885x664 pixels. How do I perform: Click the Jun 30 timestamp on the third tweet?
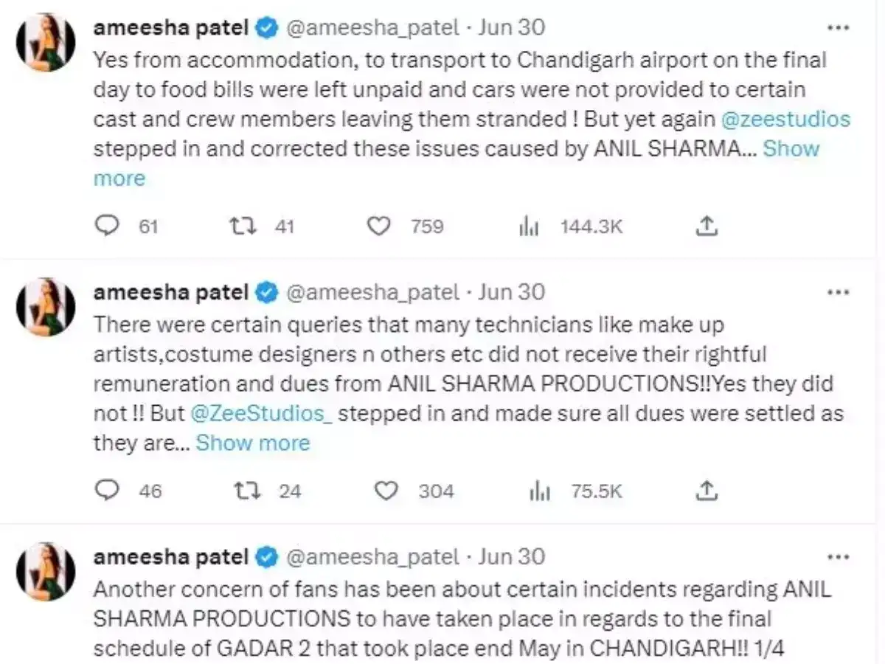coord(511,557)
